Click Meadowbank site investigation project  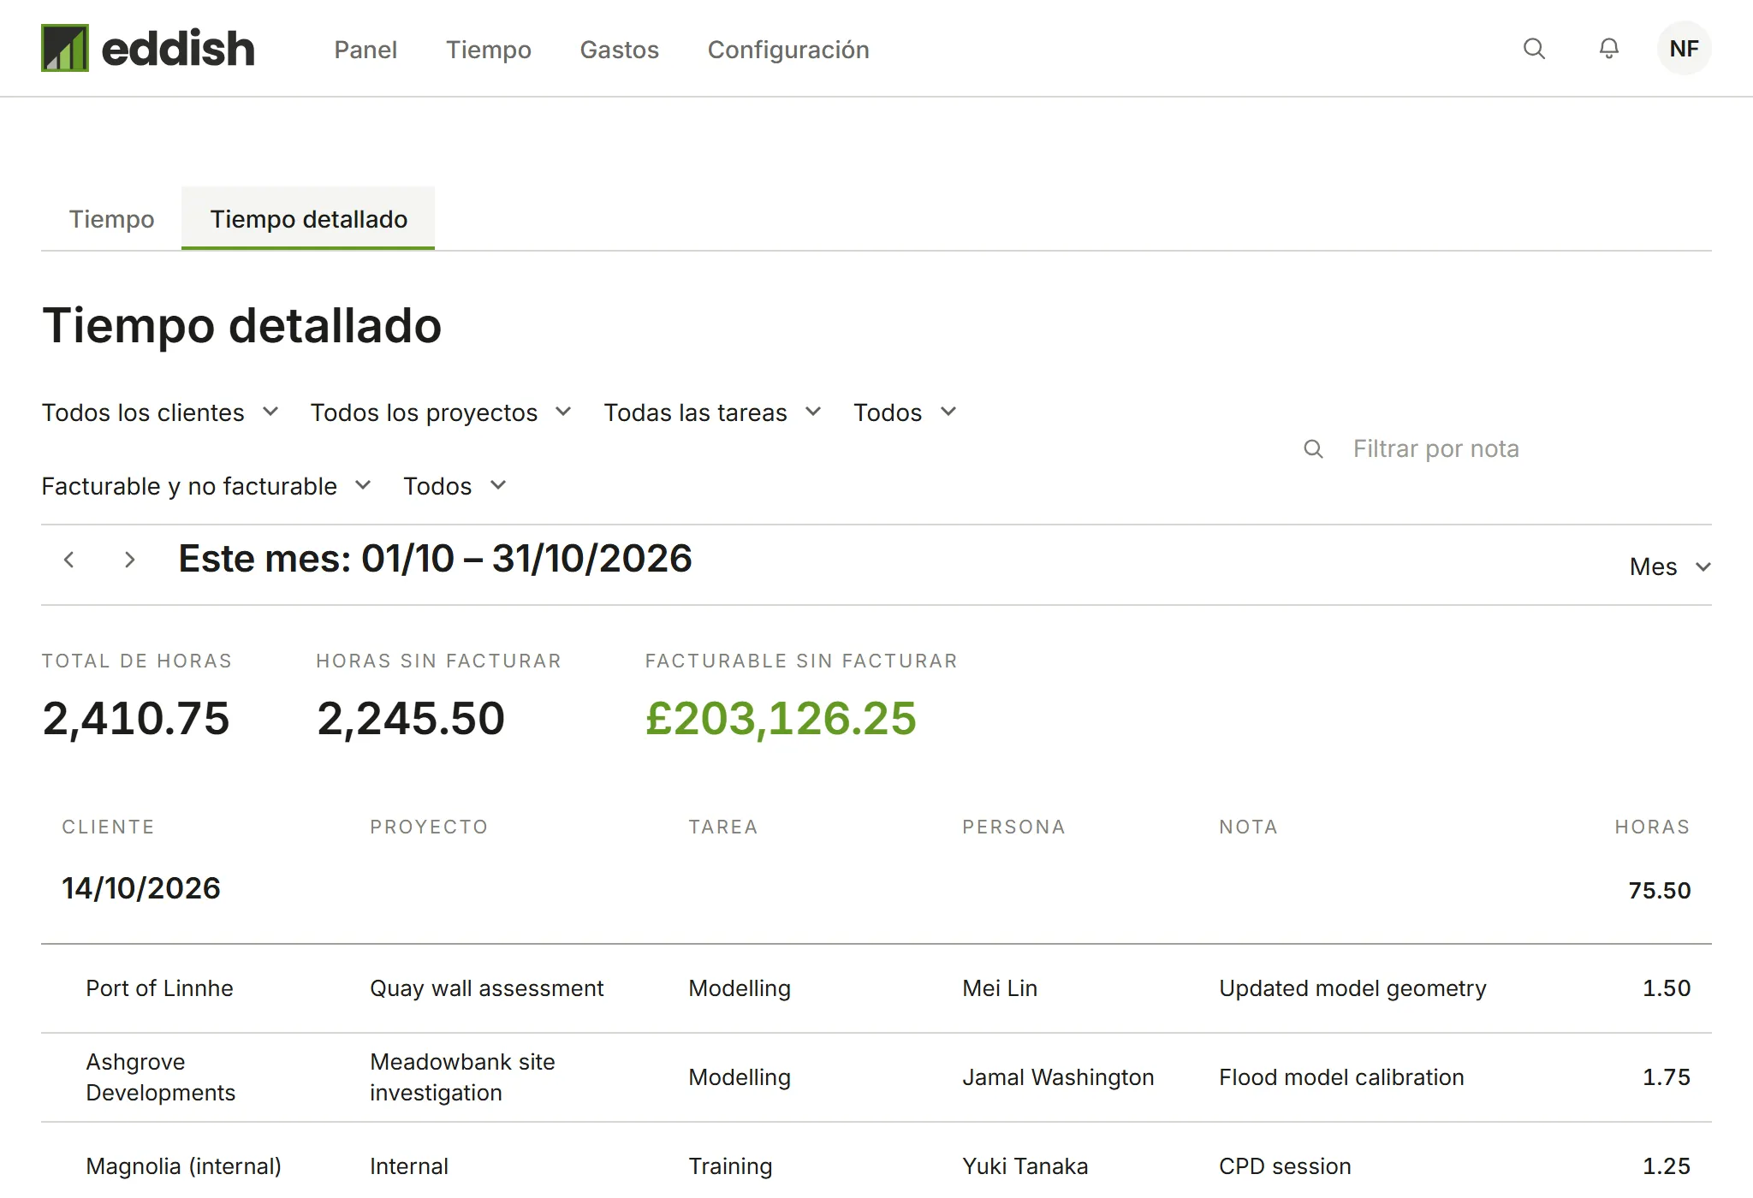pos(462,1077)
